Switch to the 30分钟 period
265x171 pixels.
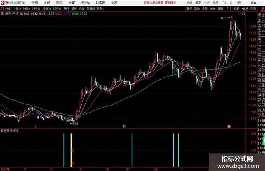[47, 9]
